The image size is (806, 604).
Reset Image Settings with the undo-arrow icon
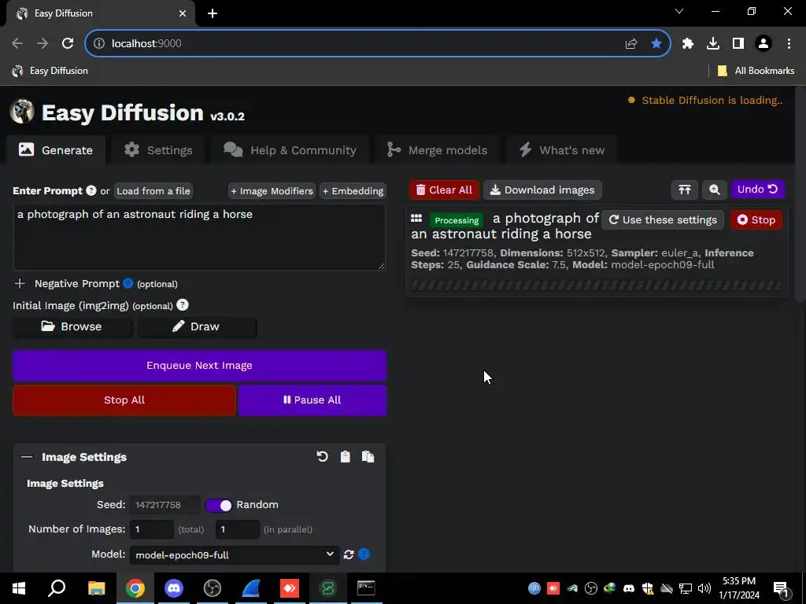(x=322, y=457)
